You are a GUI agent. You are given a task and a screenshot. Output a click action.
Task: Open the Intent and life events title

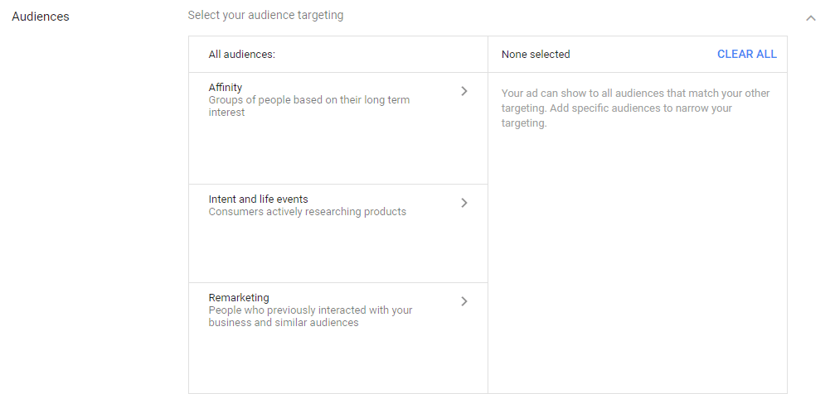point(258,199)
